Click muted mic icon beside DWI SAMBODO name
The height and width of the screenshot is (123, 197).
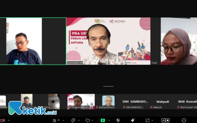tap(124, 107)
